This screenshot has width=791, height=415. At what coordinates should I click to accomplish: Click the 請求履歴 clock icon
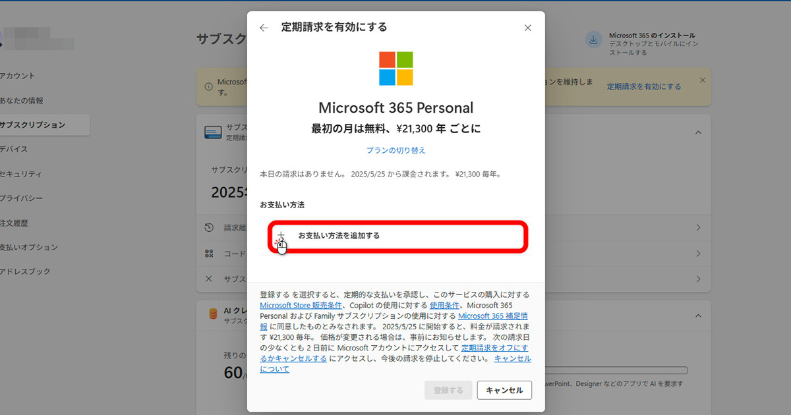pos(209,228)
